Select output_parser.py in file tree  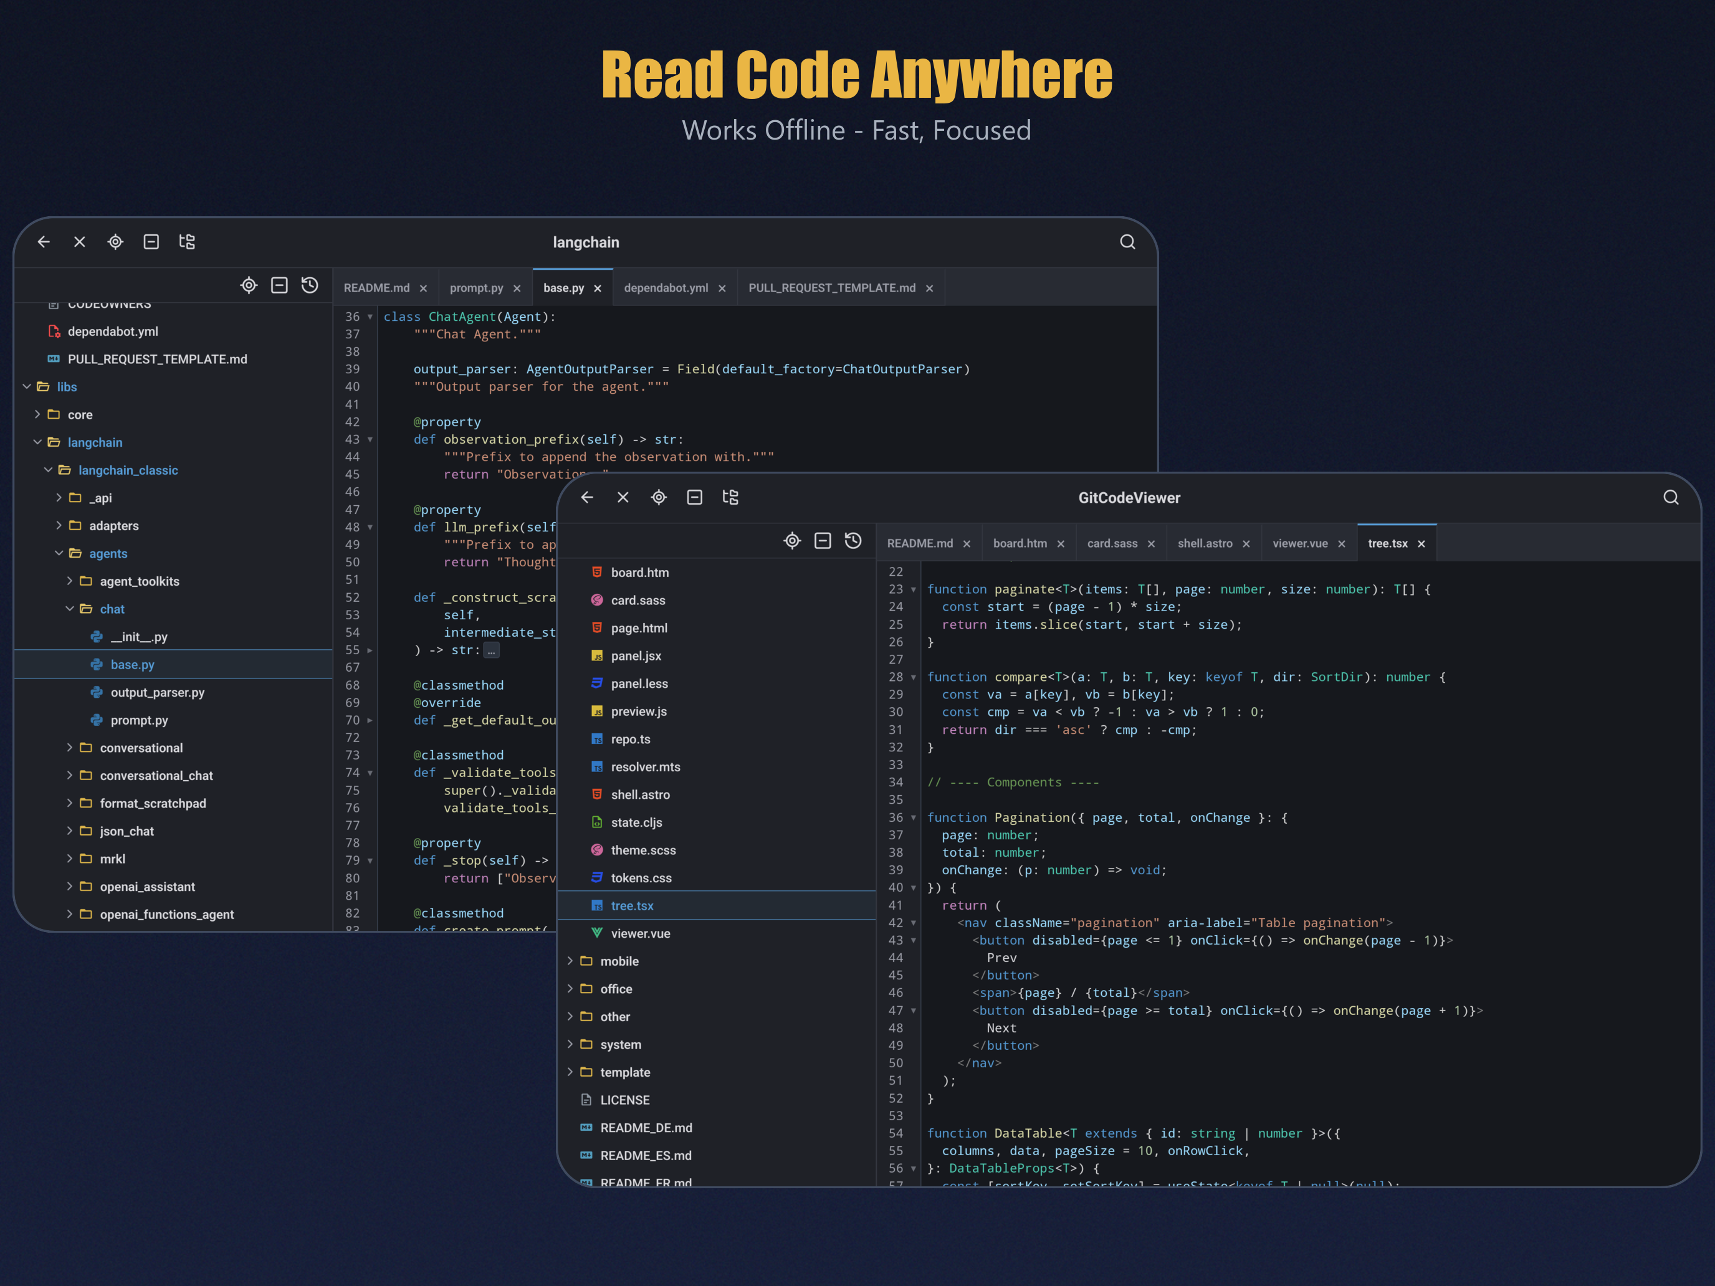click(174, 692)
